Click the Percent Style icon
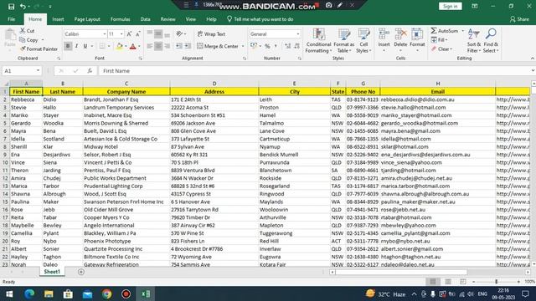536x301 pixels. 267,46
